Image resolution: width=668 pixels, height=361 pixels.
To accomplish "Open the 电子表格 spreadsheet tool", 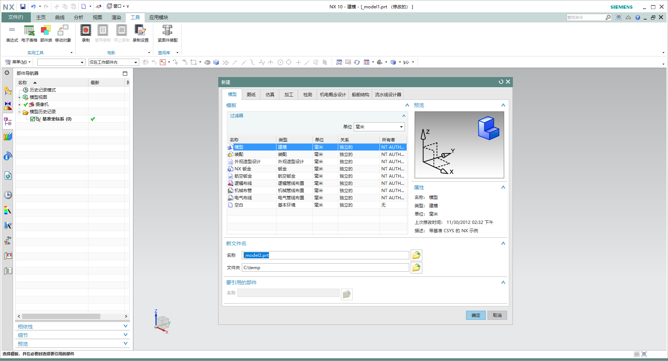I will click(x=29, y=34).
